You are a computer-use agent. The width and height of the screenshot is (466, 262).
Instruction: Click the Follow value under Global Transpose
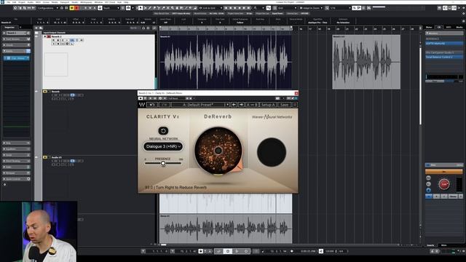click(240, 23)
